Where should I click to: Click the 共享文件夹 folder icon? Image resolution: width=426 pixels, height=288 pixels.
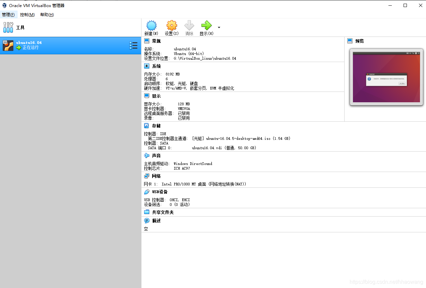146,212
